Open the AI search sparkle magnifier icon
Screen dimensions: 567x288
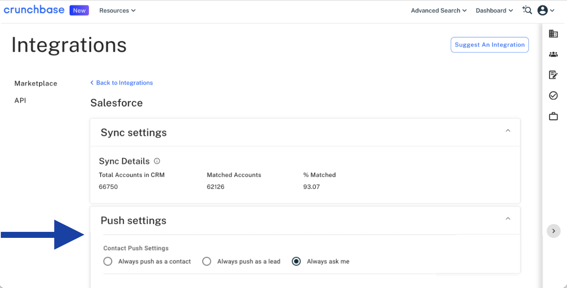(x=527, y=10)
